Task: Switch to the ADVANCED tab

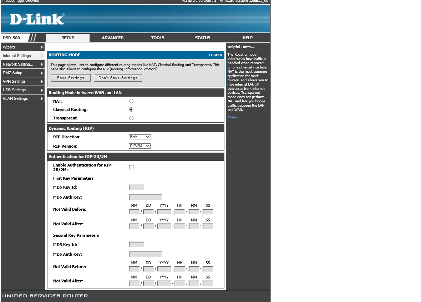Action: pos(113,38)
